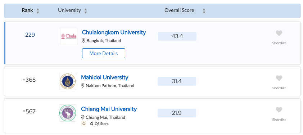
Task: Click the Overall Score column header
Action: tap(179, 10)
